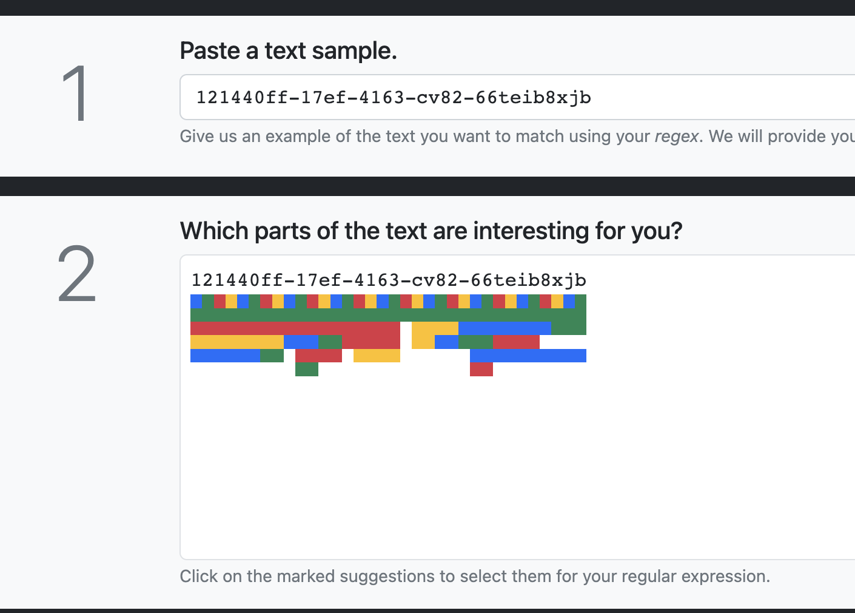Select the lowest green block under '17'
The height and width of the screenshot is (613, 855).
click(307, 369)
